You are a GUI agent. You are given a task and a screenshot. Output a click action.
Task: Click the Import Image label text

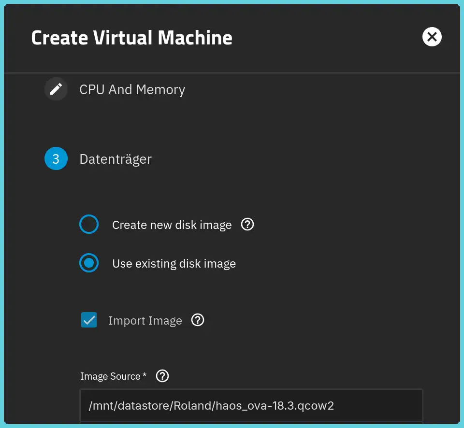point(145,321)
